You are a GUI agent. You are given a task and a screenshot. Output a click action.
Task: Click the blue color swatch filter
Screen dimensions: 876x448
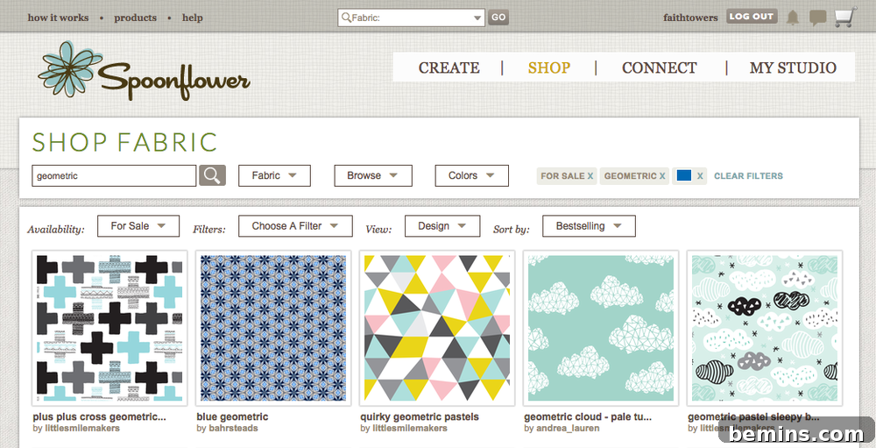coord(684,175)
